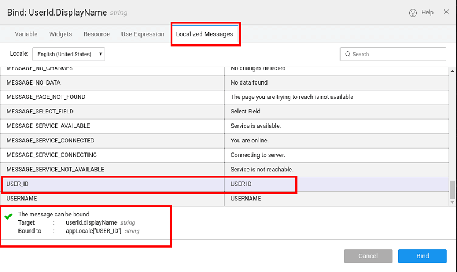This screenshot has width=457, height=272.
Task: Open the Locale dropdown
Action: coord(69,54)
